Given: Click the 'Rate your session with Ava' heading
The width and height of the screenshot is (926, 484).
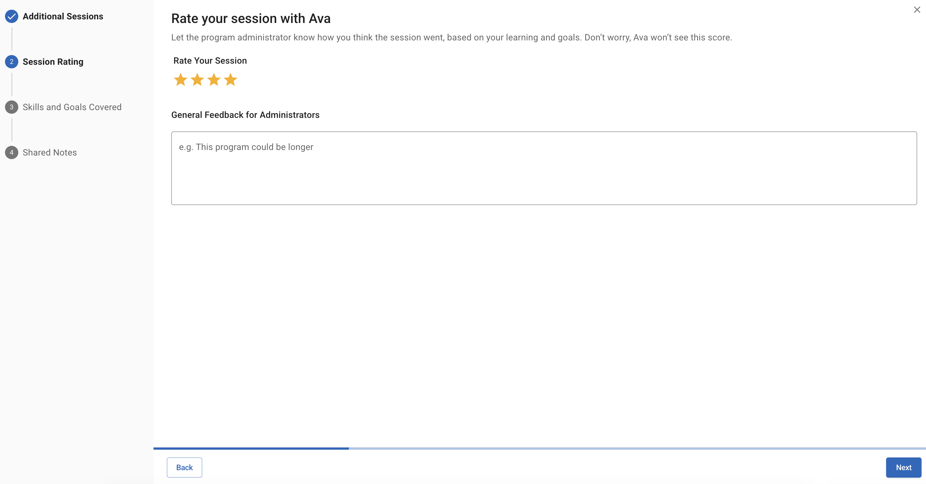Looking at the screenshot, I should (250, 19).
